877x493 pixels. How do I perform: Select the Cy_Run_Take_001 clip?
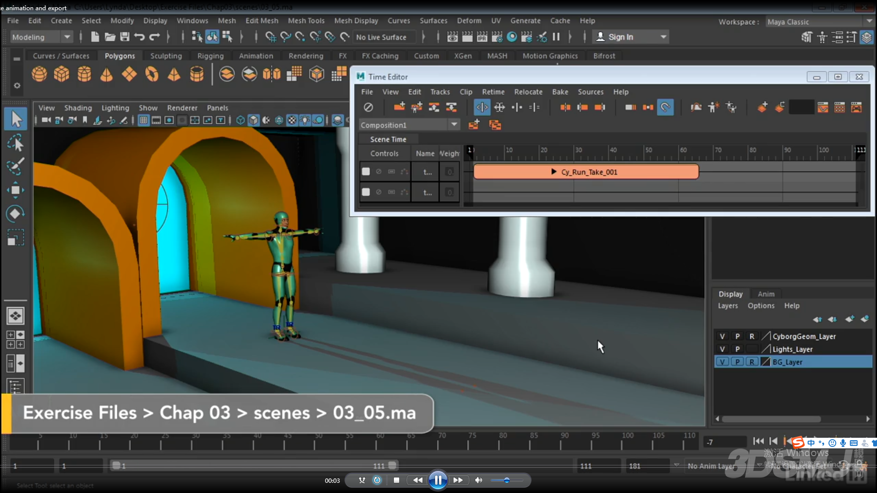586,172
